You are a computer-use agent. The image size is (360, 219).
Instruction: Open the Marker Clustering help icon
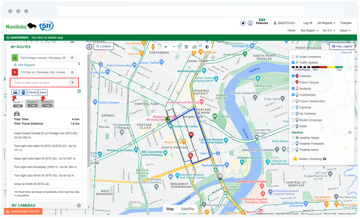tap(325, 159)
